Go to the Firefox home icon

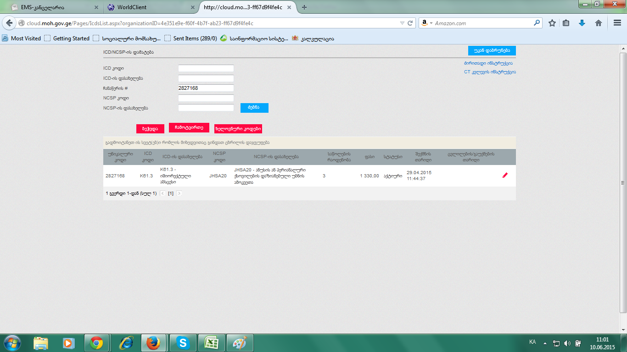599,23
